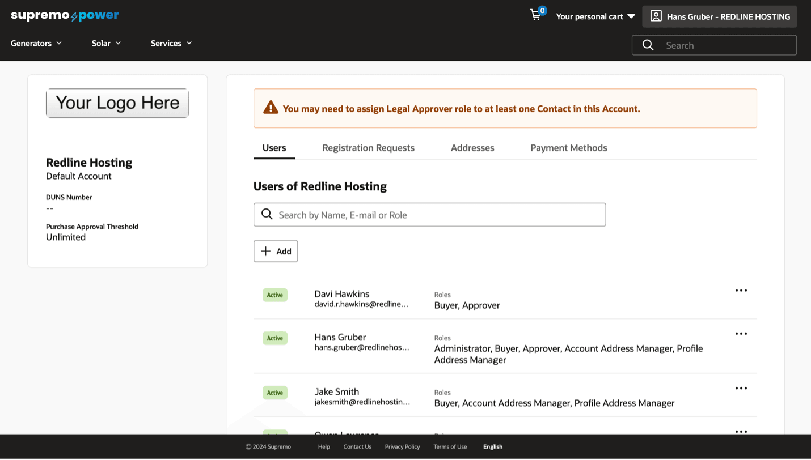Open the actions menu for Hans Gruber
Image resolution: width=811 pixels, height=460 pixels.
pyautogui.click(x=741, y=333)
